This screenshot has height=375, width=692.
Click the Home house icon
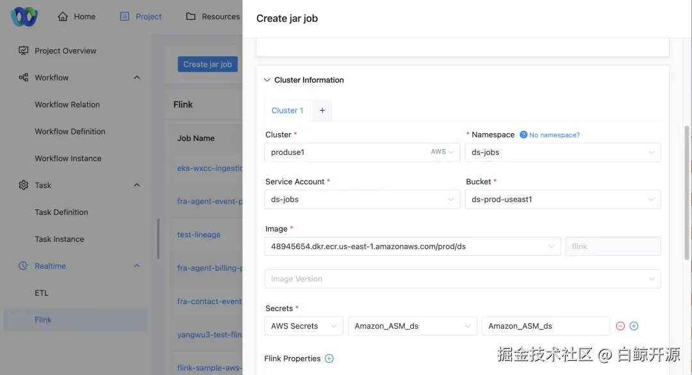[63, 16]
